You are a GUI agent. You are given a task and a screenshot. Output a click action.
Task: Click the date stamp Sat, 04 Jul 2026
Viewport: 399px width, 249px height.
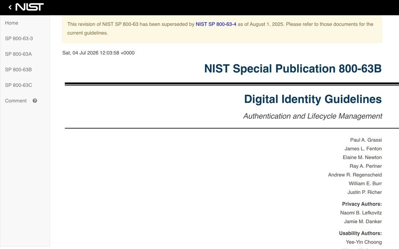coord(98,53)
